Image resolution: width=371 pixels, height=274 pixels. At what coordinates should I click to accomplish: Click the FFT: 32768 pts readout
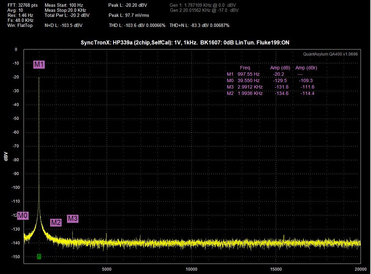(23, 5)
